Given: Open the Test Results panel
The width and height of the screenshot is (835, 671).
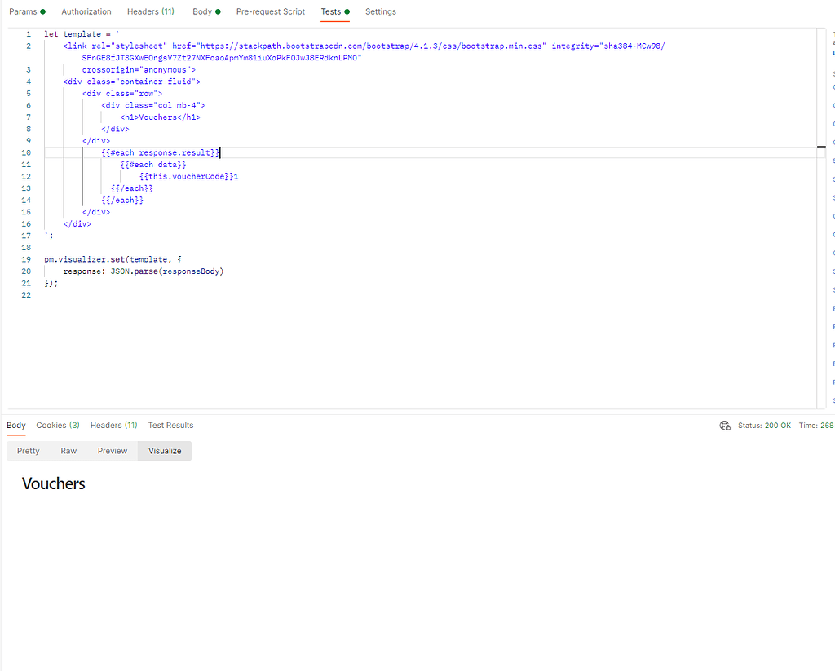Looking at the screenshot, I should pyautogui.click(x=170, y=425).
